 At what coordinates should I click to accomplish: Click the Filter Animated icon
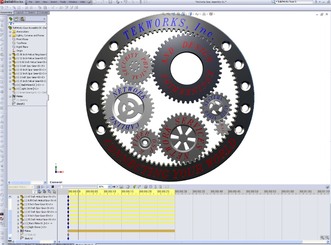pos(39,192)
